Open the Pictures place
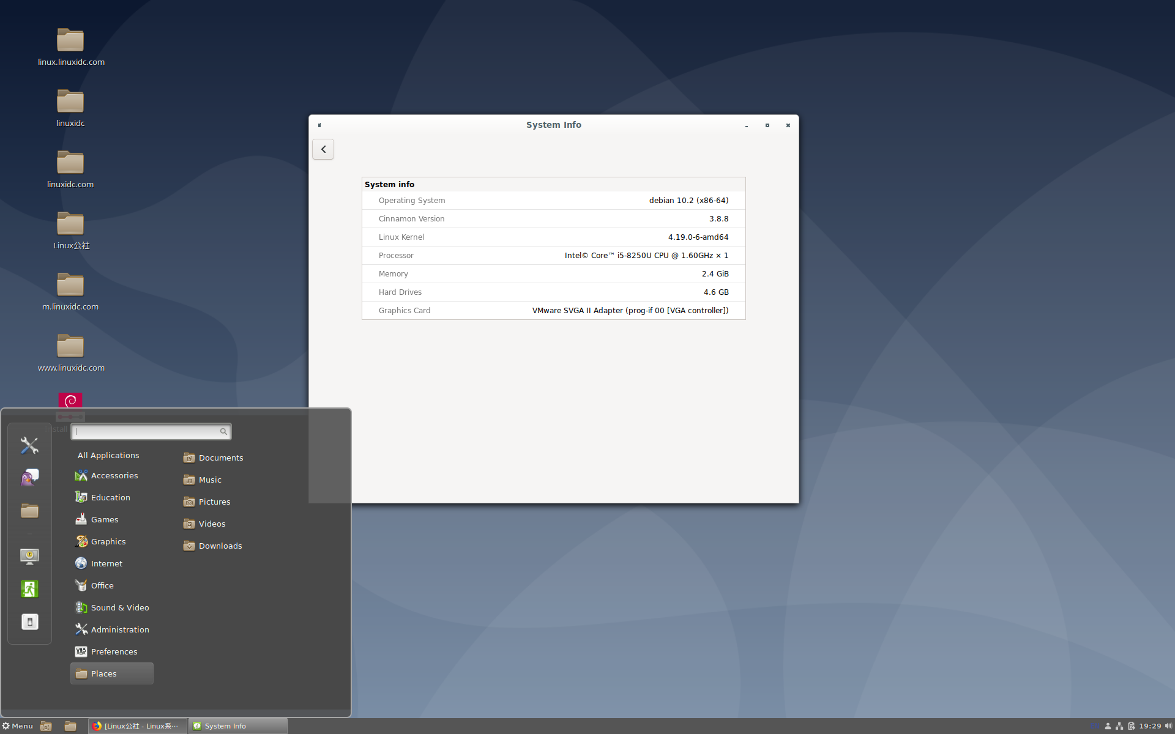 pyautogui.click(x=207, y=502)
